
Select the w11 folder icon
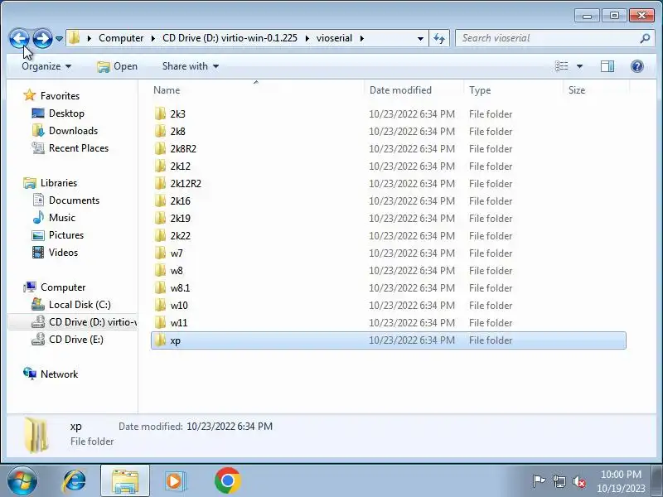point(160,322)
